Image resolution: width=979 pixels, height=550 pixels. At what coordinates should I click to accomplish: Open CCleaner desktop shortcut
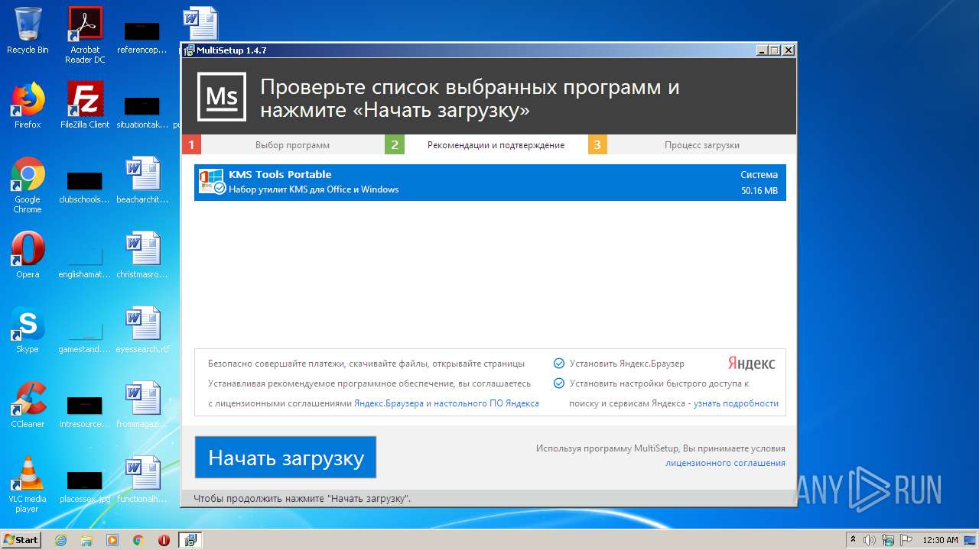28,405
